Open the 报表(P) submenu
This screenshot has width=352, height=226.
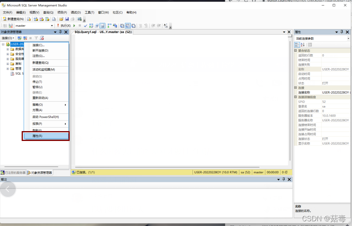(x=46, y=124)
